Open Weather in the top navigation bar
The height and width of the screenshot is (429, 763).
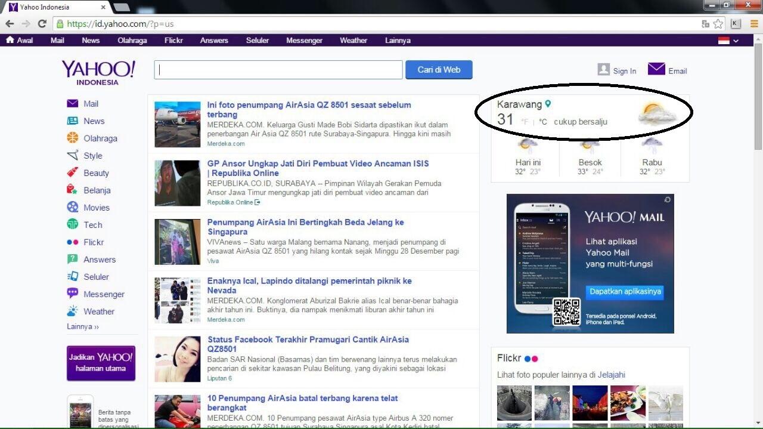[353, 41]
